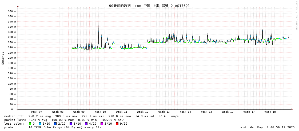Click the Seconds y-axis title
This screenshot has height=131, width=299.
point(3,58)
